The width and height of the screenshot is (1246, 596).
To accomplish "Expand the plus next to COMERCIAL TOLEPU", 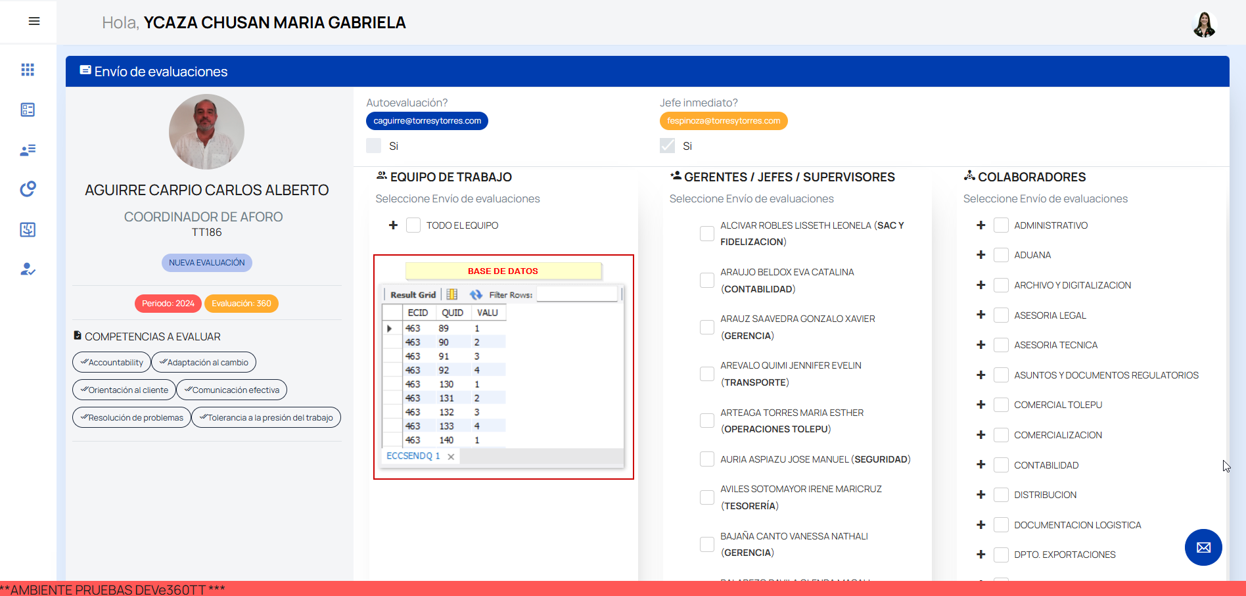I will 981,404.
